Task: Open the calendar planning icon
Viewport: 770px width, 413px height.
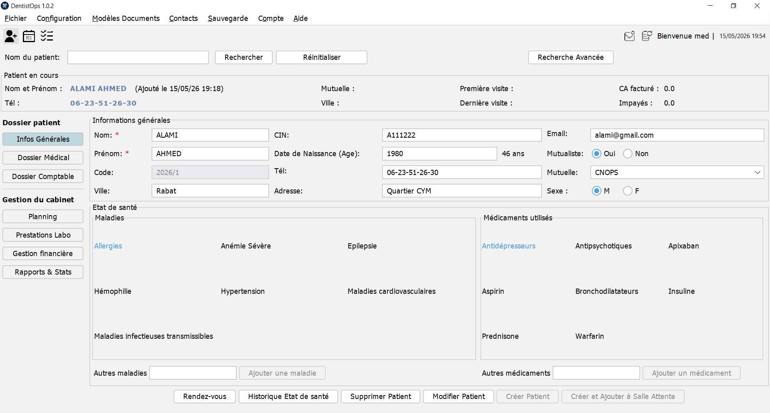Action: pyautogui.click(x=29, y=36)
